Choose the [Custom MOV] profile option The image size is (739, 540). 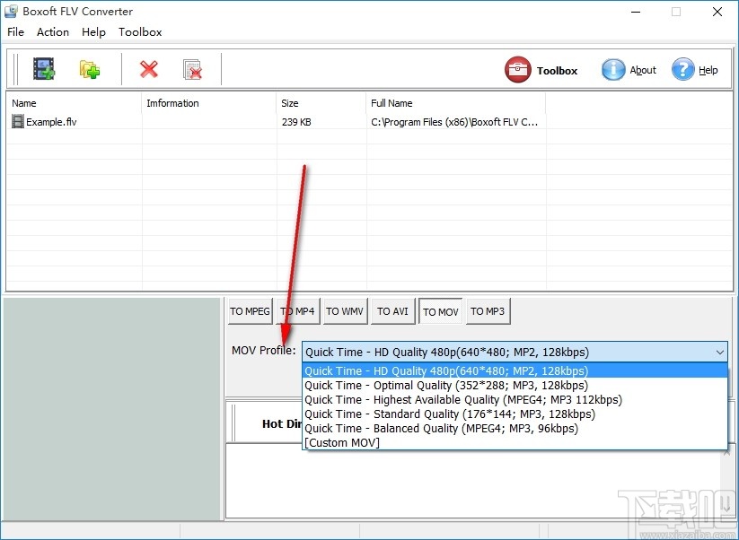pos(342,442)
